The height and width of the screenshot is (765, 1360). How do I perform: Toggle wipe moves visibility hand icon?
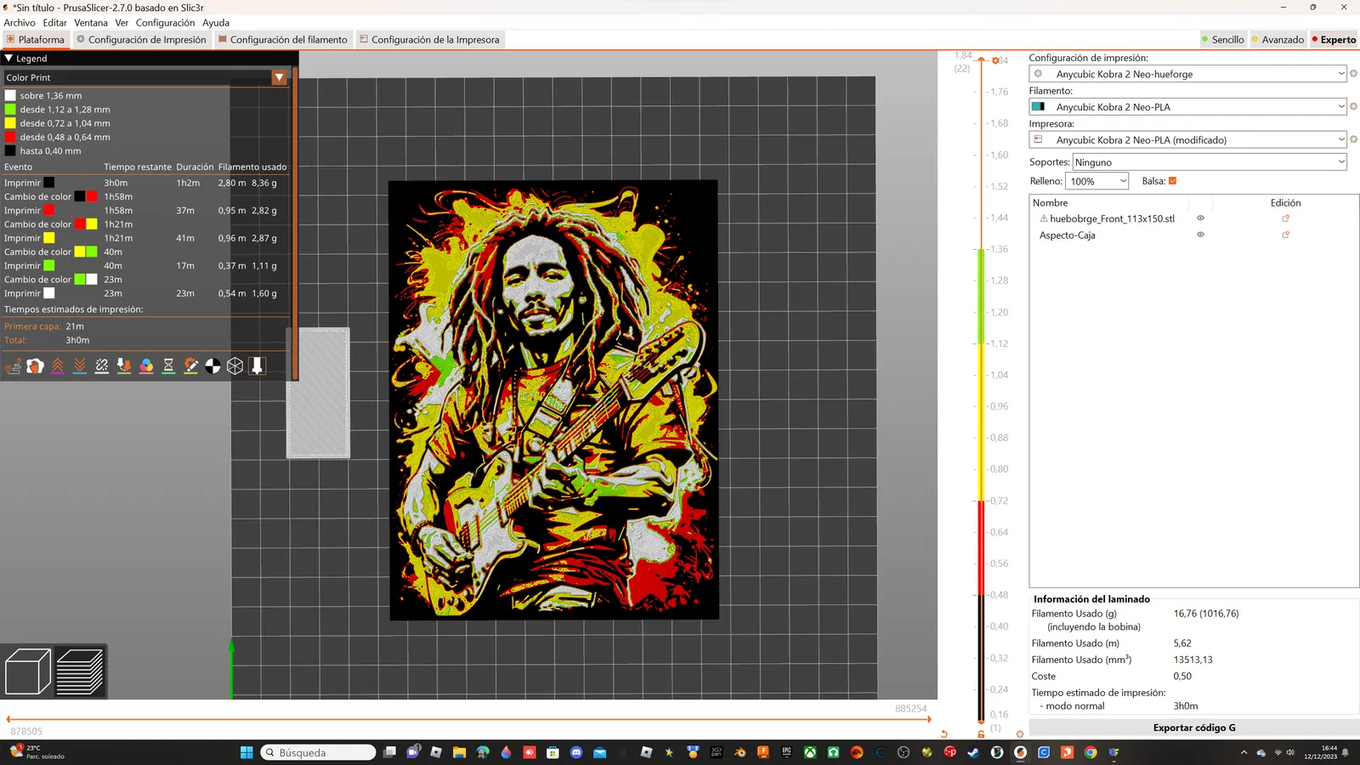(35, 366)
